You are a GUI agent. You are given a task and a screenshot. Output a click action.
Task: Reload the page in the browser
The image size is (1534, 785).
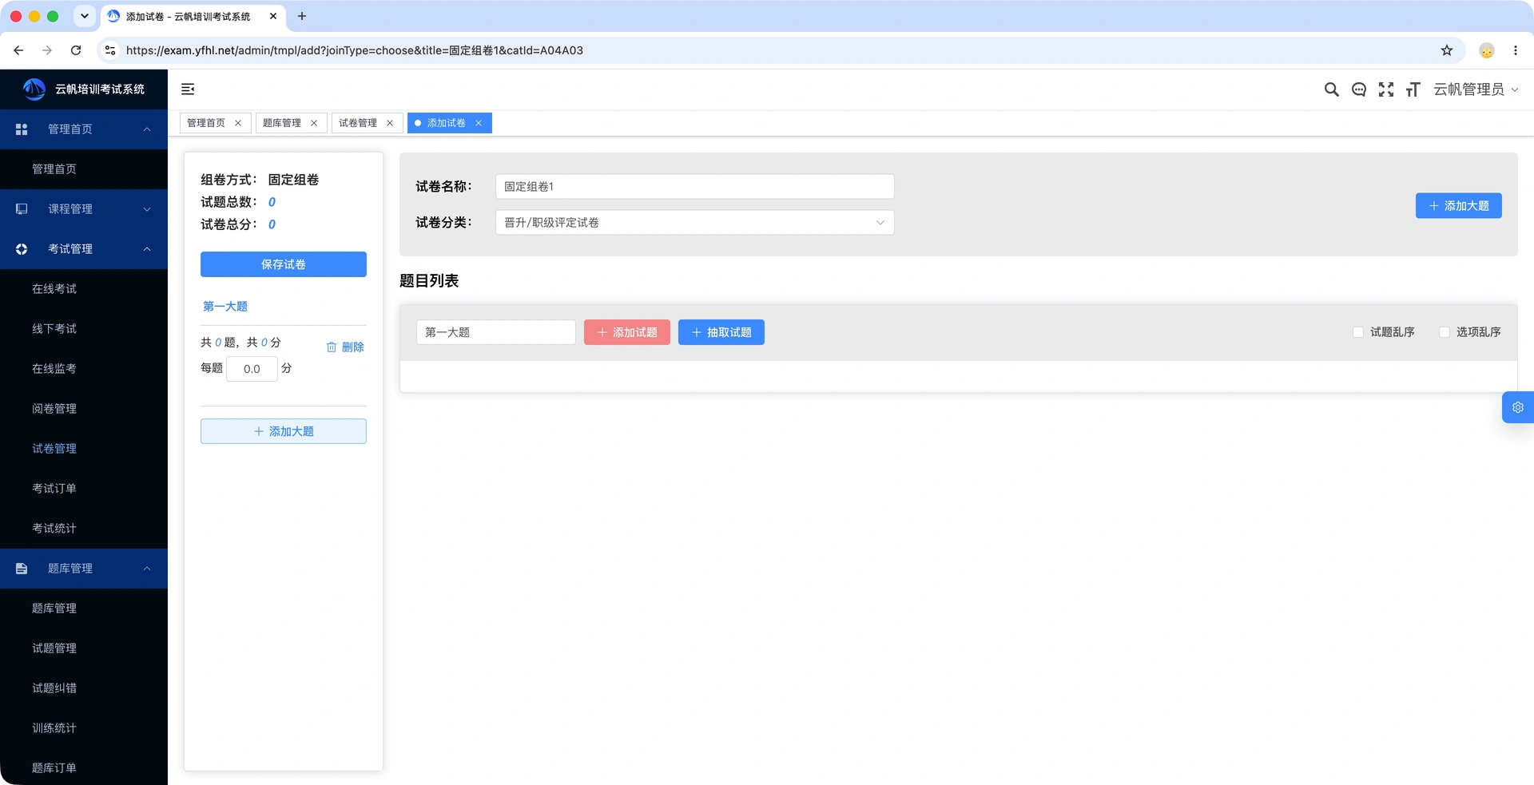(x=76, y=50)
